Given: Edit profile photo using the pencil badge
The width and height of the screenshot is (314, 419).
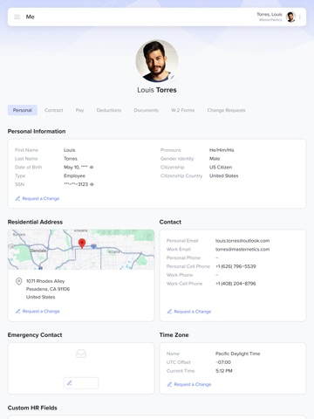Looking at the screenshot, I should coord(172,77).
